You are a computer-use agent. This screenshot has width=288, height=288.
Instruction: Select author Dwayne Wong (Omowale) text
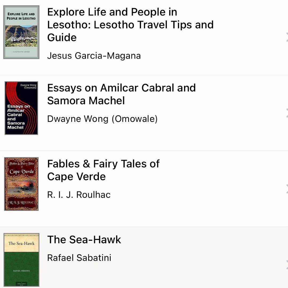click(x=102, y=119)
